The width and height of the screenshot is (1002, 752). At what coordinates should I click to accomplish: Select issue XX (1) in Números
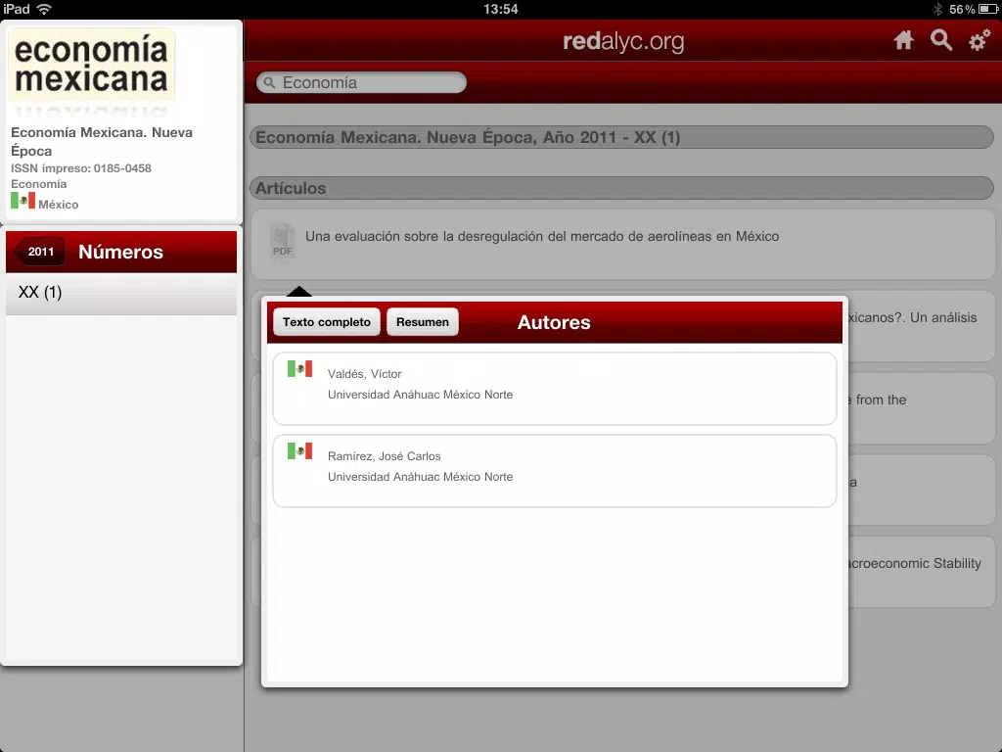pos(121,293)
